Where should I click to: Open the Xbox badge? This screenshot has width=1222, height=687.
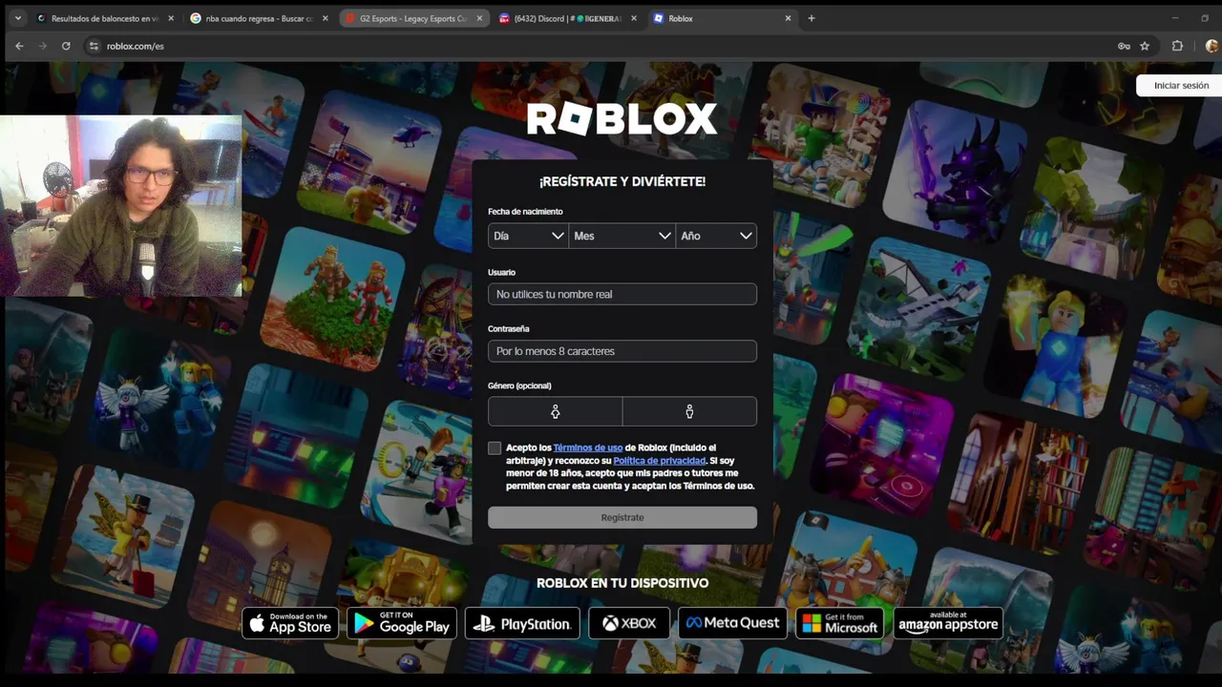tap(629, 623)
